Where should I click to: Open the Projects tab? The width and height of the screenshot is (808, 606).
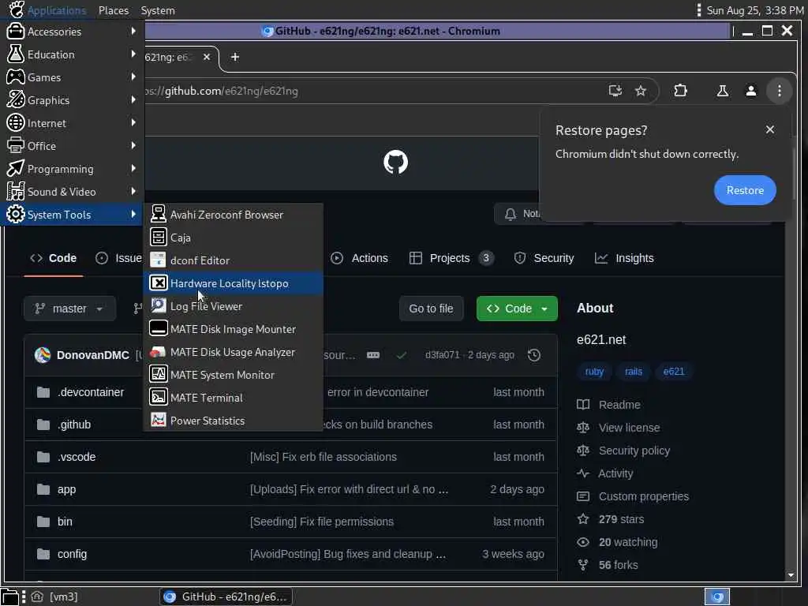point(451,258)
